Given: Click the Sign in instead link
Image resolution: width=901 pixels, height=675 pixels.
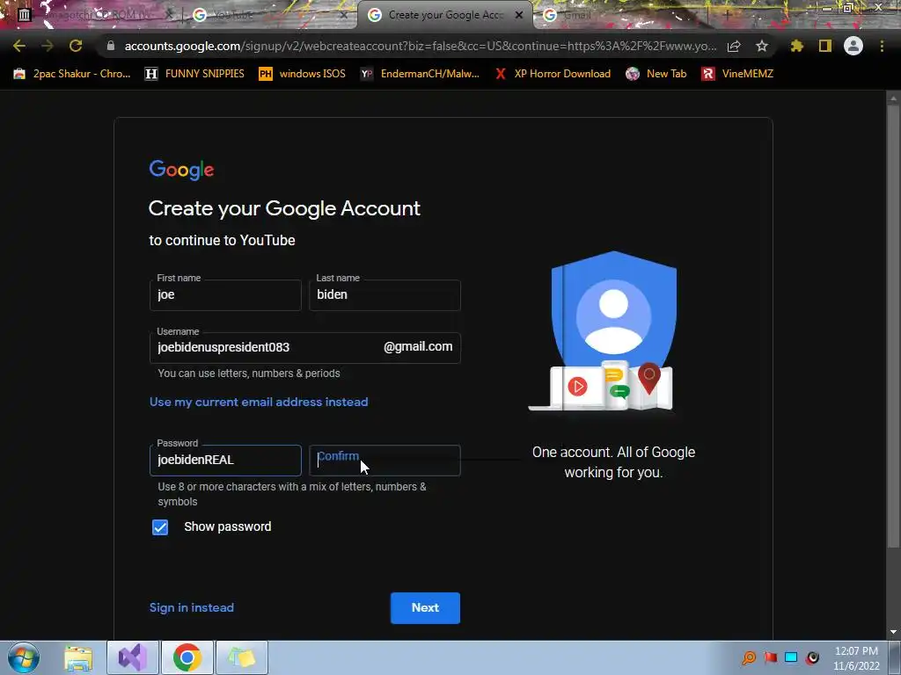Looking at the screenshot, I should point(191,607).
